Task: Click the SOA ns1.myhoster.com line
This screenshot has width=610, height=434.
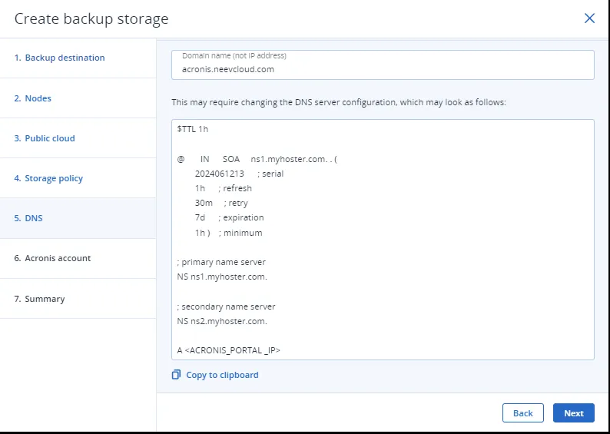Action: pyautogui.click(x=257, y=159)
